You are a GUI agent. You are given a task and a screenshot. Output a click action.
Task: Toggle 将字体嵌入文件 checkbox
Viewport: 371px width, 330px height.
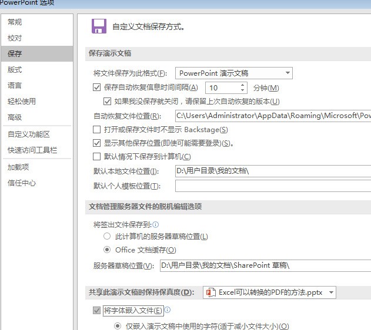96,311
